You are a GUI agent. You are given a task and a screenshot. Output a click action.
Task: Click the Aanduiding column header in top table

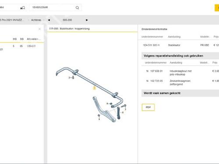point(174,37)
